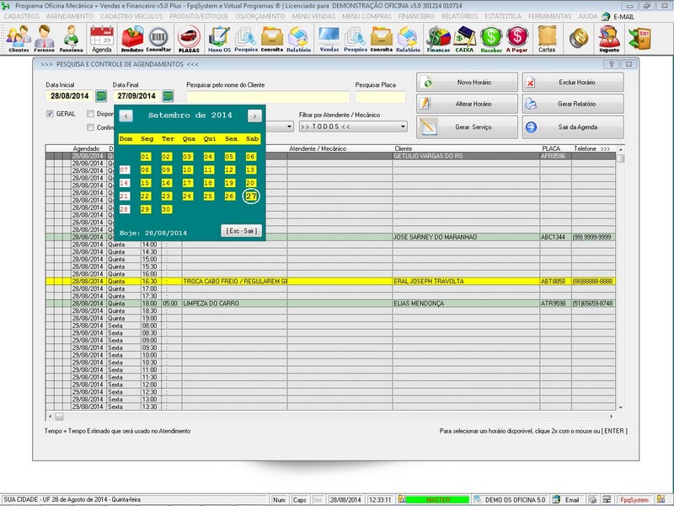The height and width of the screenshot is (506, 674).
Task: Click Esc - Sair button in calendar
Action: click(242, 230)
